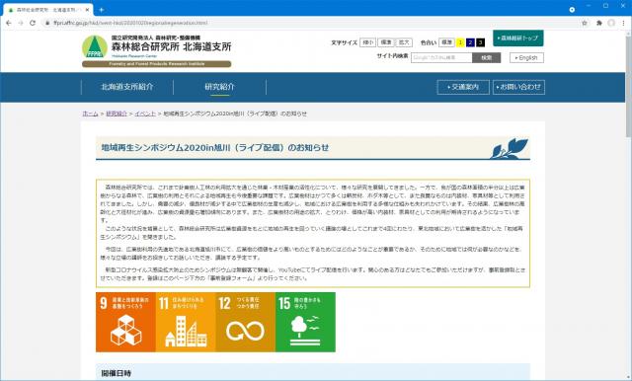632x381 pixels.
Task: Set text size to 標準
Action: pos(386,42)
